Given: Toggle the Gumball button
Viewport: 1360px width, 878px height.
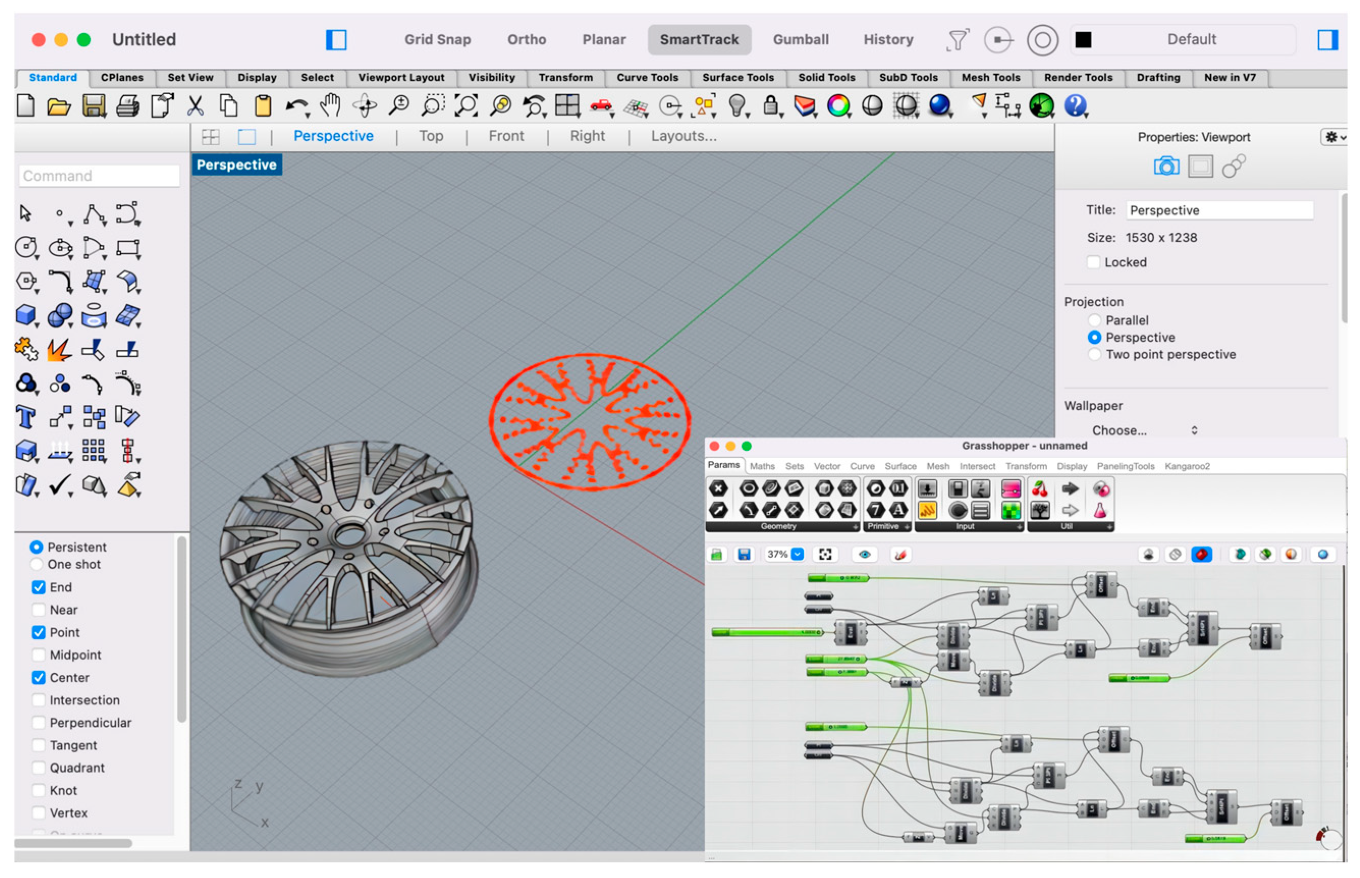Looking at the screenshot, I should [801, 39].
